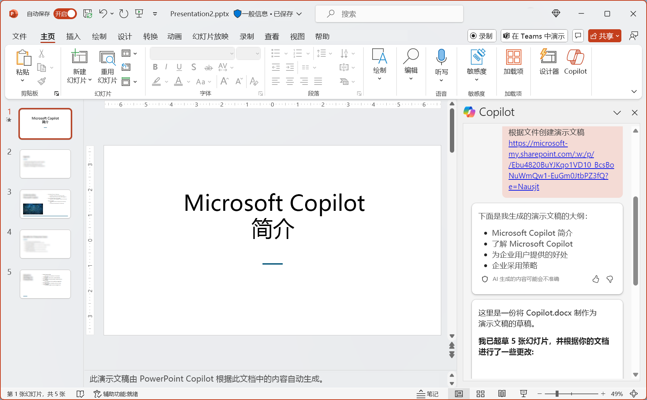Toggle Underline formatting

[x=179, y=67]
